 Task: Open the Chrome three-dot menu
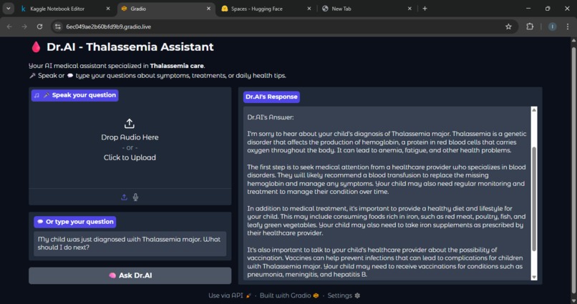(568, 26)
